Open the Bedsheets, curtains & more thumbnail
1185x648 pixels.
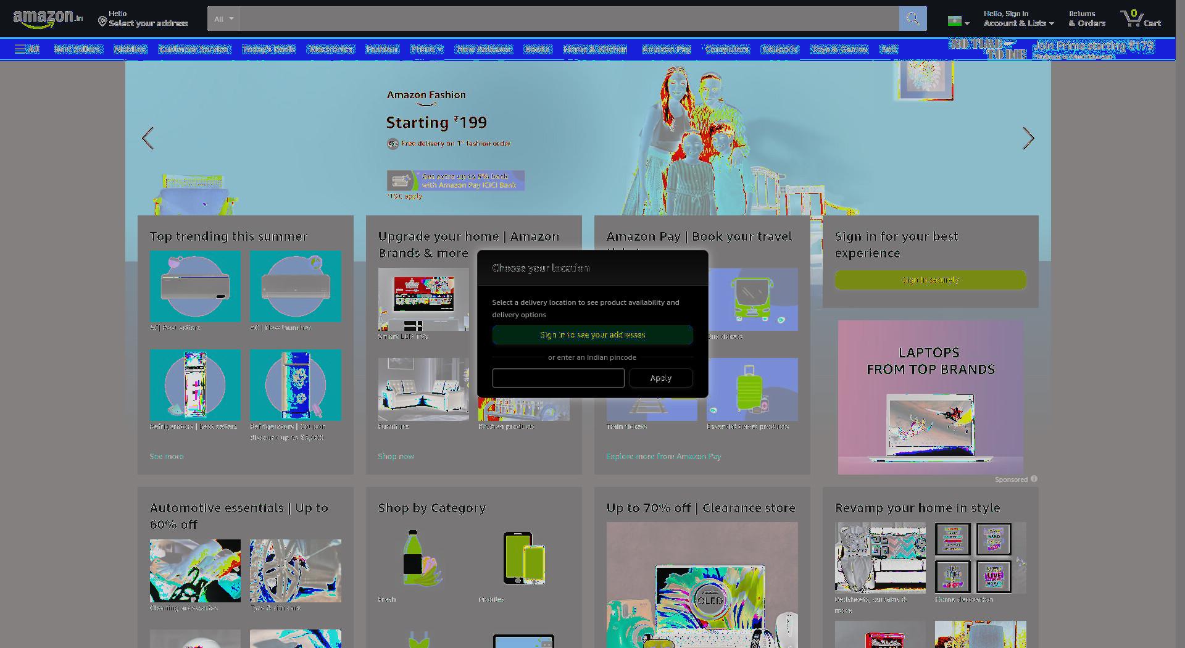tap(880, 557)
